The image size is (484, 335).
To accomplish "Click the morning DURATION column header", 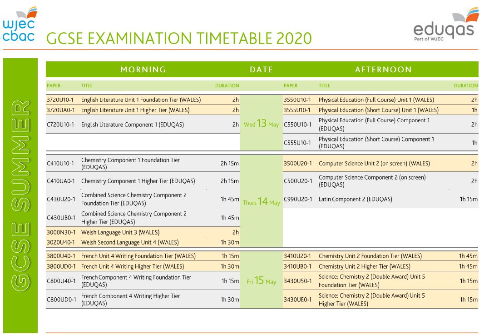I will coord(227,85).
